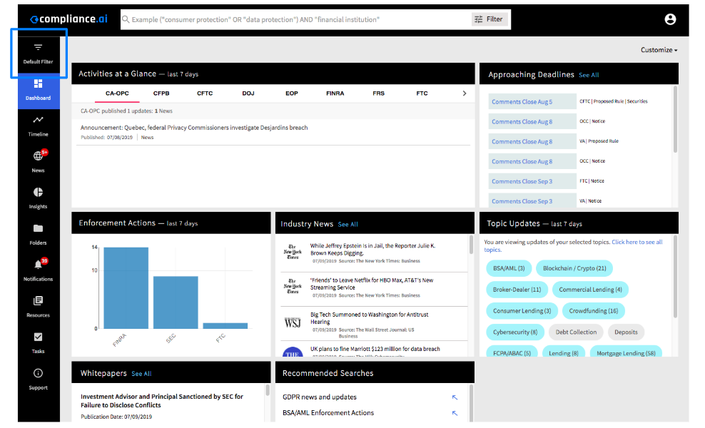This screenshot has width=705, height=428.
Task: Select the Consumer Lending (3) topic
Action: 522,311
